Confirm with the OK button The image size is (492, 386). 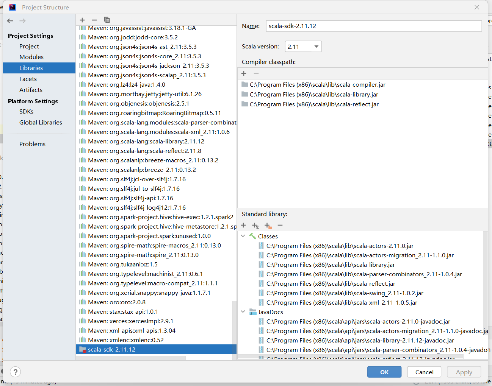(x=384, y=372)
